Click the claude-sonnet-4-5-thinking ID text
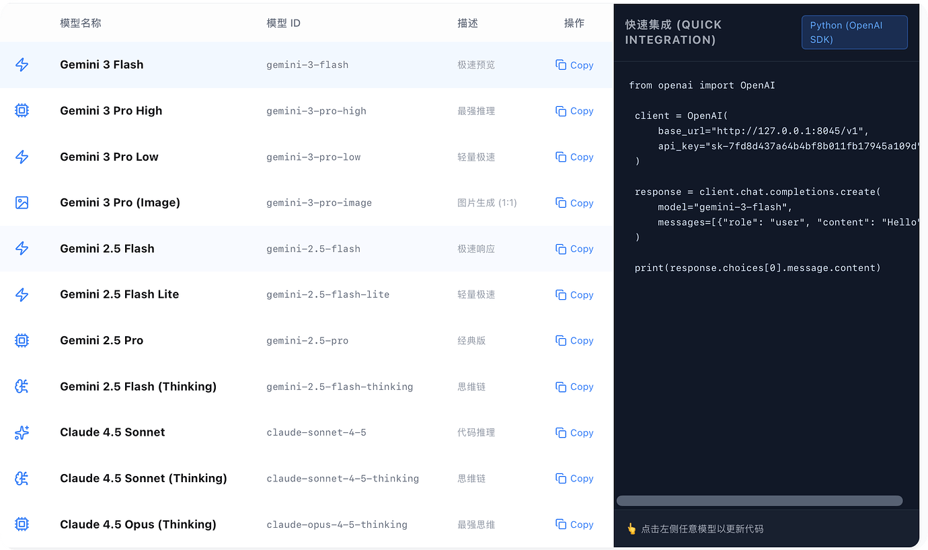928x550 pixels. (342, 479)
